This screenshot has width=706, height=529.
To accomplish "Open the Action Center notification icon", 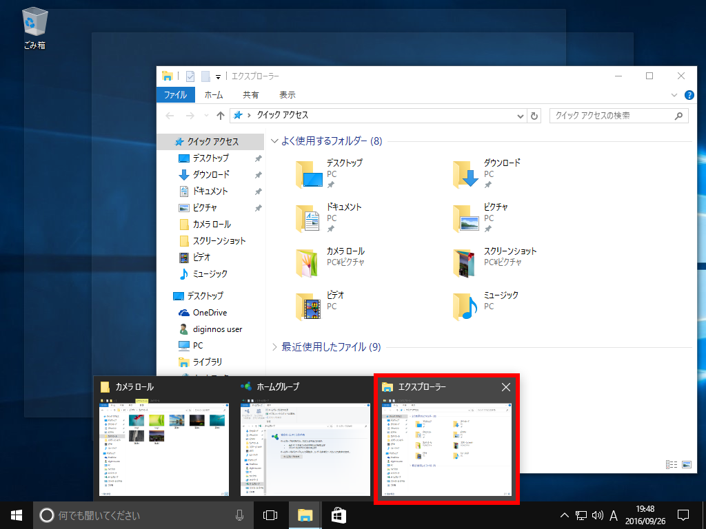I will (x=683, y=515).
